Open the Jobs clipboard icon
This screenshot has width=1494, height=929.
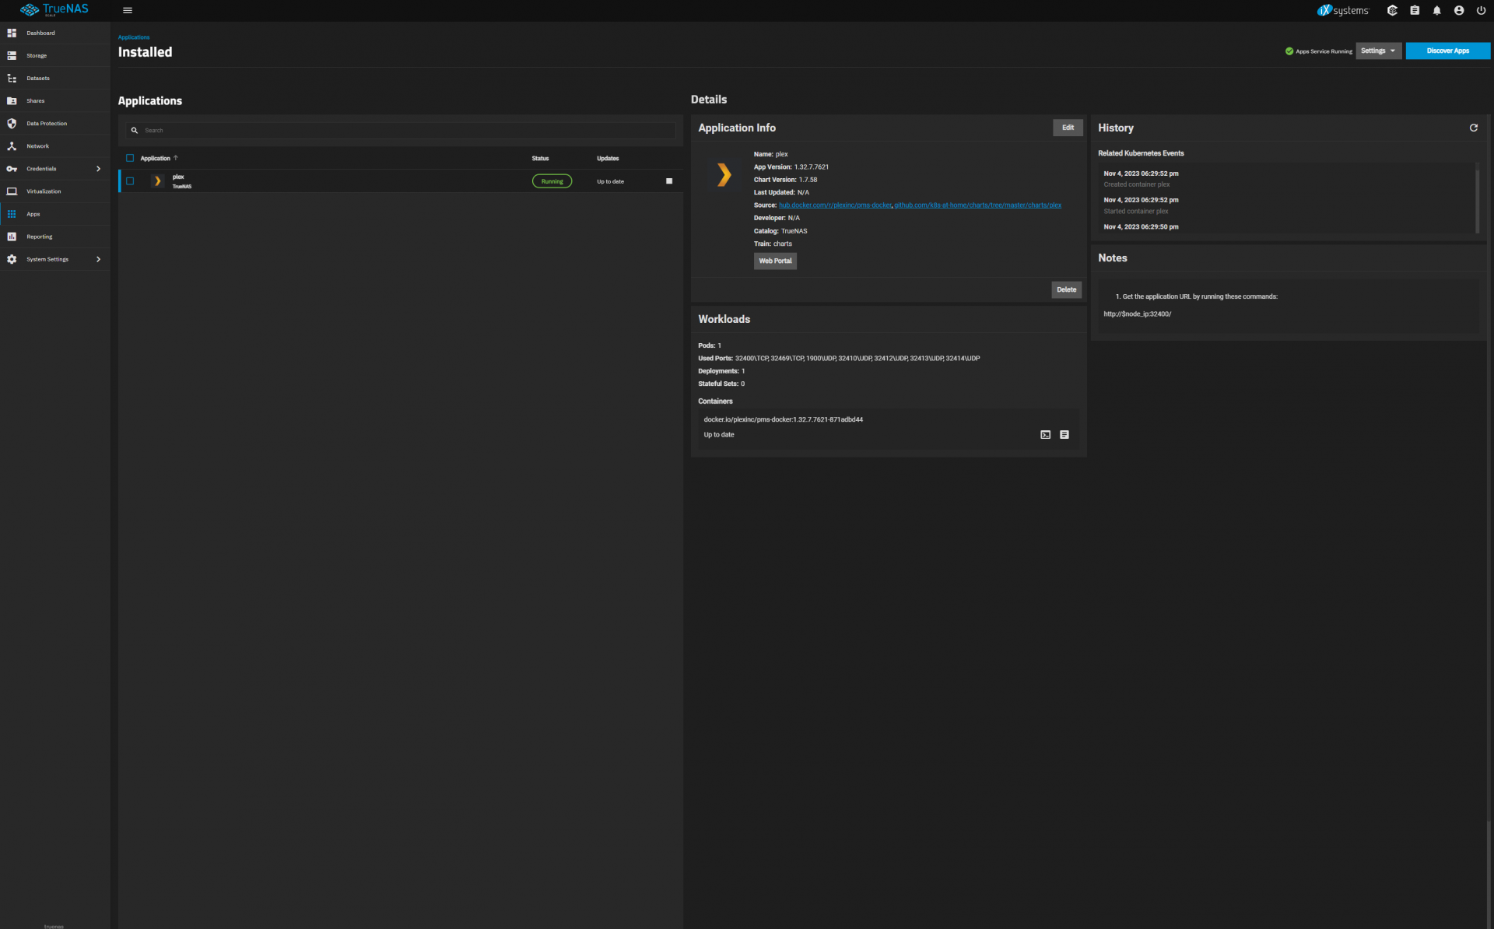(x=1415, y=11)
